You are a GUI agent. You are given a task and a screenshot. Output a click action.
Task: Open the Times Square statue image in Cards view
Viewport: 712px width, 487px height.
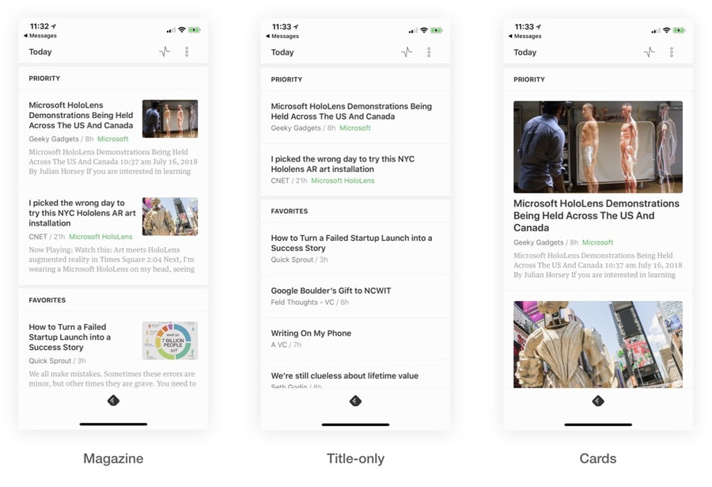597,344
